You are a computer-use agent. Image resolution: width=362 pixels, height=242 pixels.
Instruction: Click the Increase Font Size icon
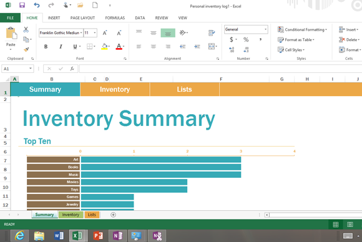(105, 33)
